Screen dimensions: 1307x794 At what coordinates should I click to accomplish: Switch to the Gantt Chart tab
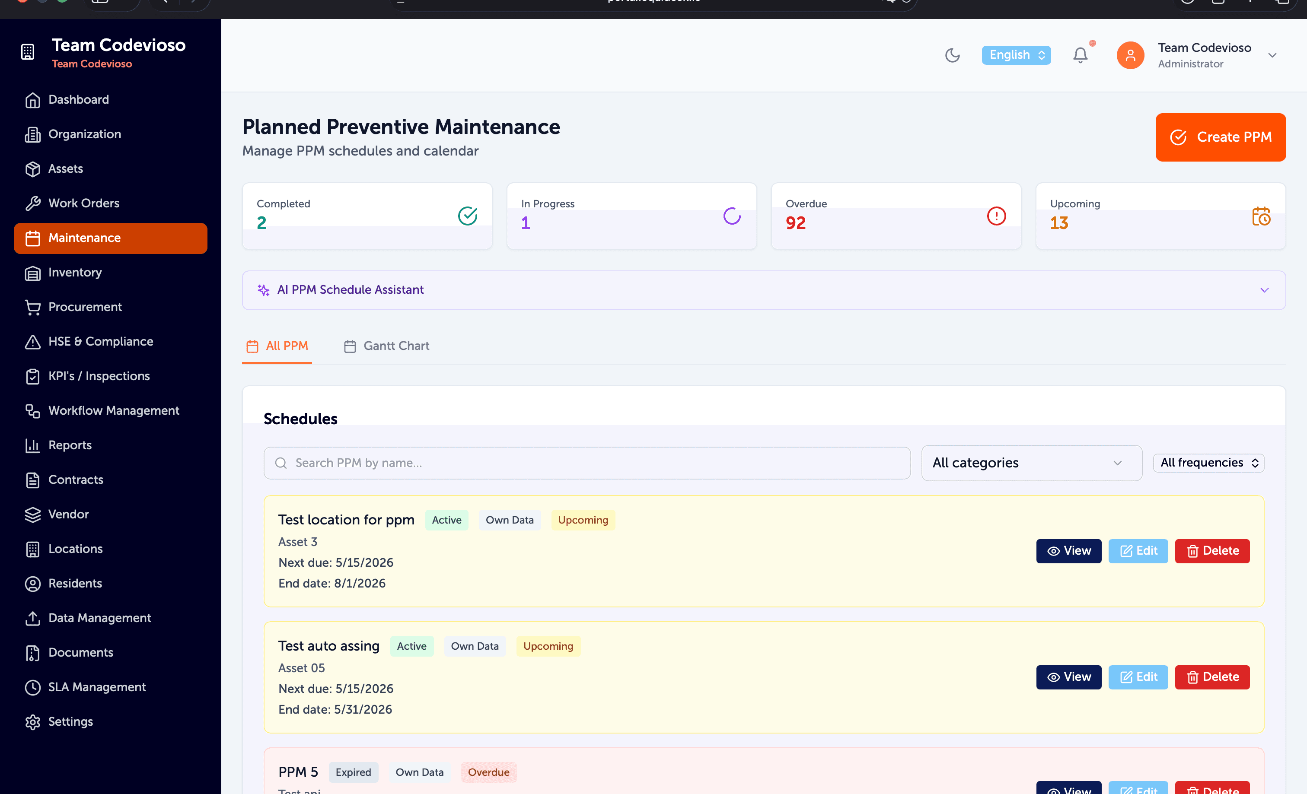coord(386,346)
